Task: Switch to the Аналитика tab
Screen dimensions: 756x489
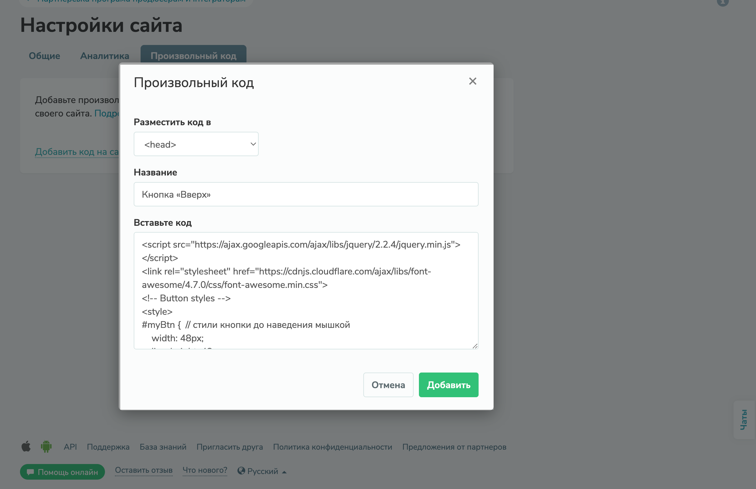Action: 105,56
